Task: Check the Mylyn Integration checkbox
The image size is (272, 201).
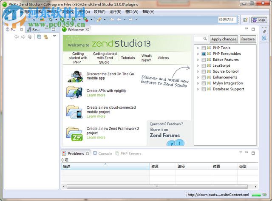Action: pyautogui.click(x=204, y=83)
